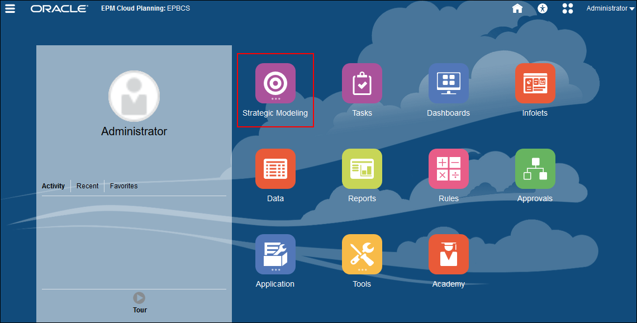Image resolution: width=637 pixels, height=323 pixels.
Task: Open the Rules calculator icon
Action: 449,169
